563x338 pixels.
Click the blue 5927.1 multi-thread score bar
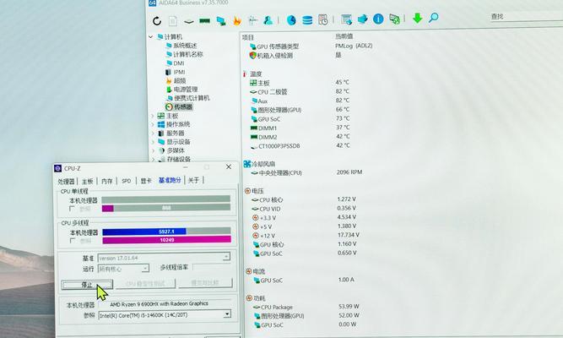coord(144,232)
